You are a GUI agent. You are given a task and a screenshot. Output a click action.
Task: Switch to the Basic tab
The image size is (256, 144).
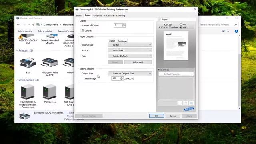pyautogui.click(x=79, y=16)
